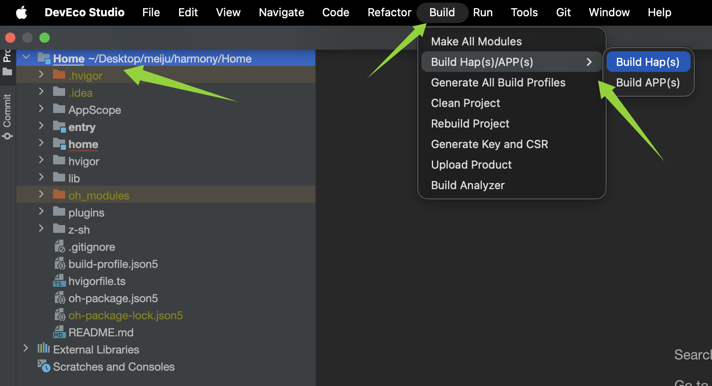This screenshot has height=386, width=712.
Task: Open the Navigate menu
Action: click(281, 12)
